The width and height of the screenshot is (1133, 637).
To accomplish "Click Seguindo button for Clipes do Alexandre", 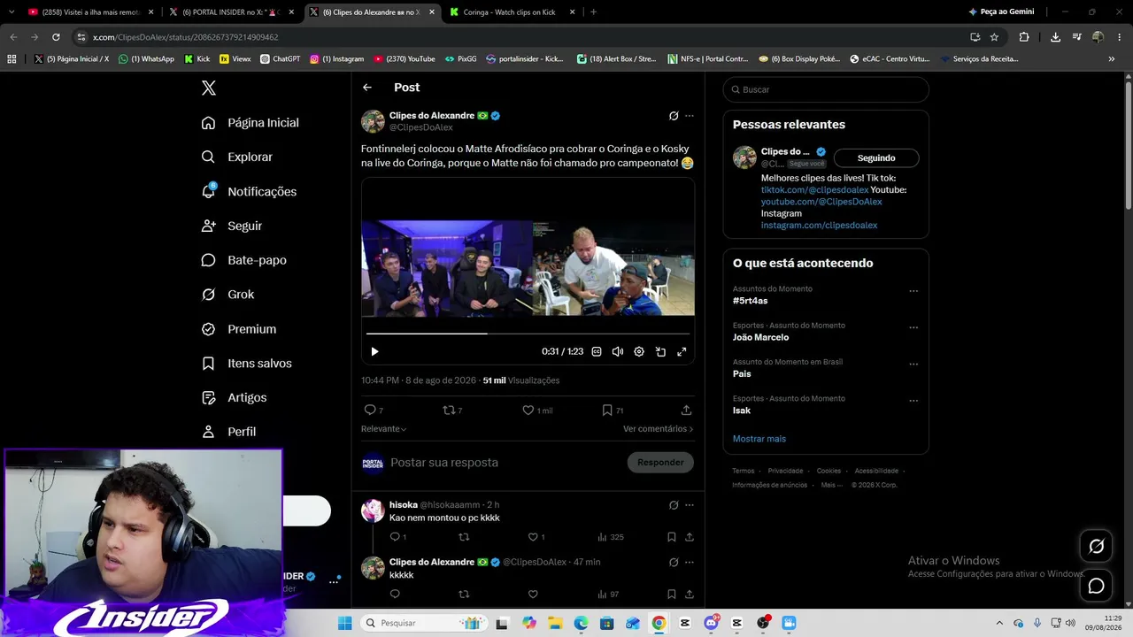I will [x=876, y=158].
